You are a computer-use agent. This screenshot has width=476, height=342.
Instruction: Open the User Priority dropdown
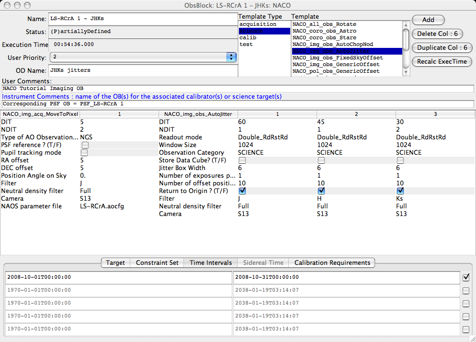pos(143,57)
